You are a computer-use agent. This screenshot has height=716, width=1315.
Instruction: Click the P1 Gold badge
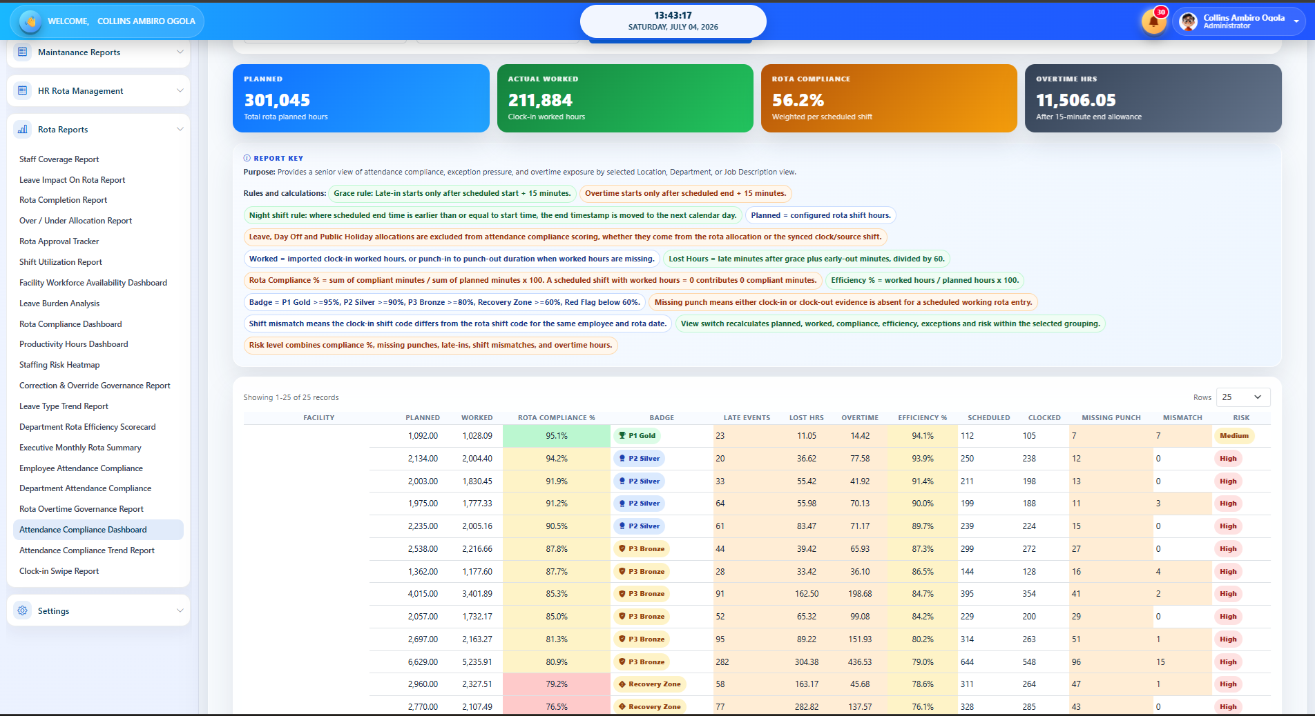[x=637, y=435]
